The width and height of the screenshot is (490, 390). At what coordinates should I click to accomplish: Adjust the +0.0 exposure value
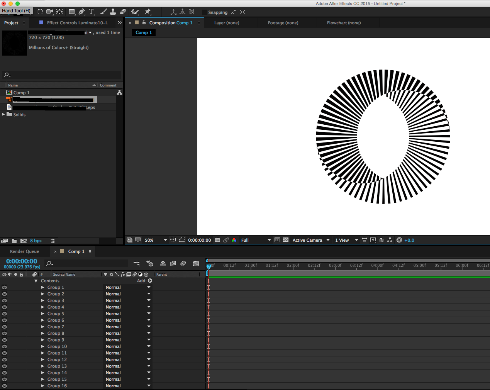pyautogui.click(x=409, y=240)
